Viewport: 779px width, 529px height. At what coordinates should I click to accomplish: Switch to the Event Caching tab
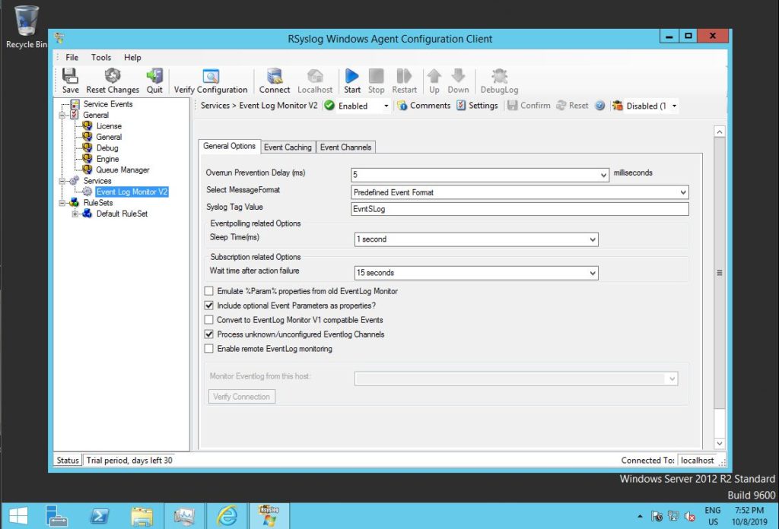(x=288, y=147)
